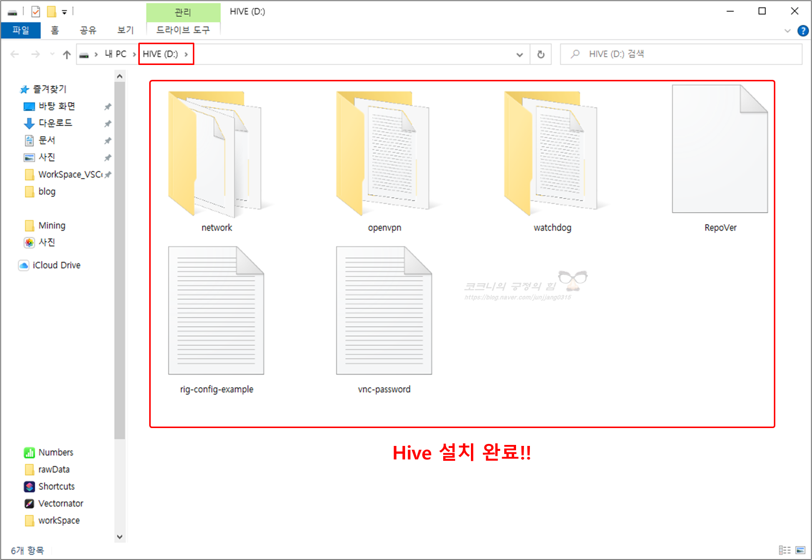Expand the chevron after HIVE (D:)
Viewport: 812px width, 560px height.
tap(186, 54)
